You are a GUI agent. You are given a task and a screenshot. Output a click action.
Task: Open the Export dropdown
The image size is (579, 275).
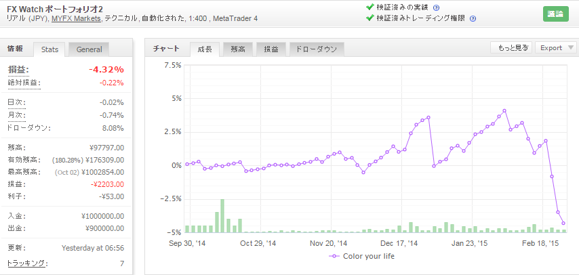coord(556,47)
